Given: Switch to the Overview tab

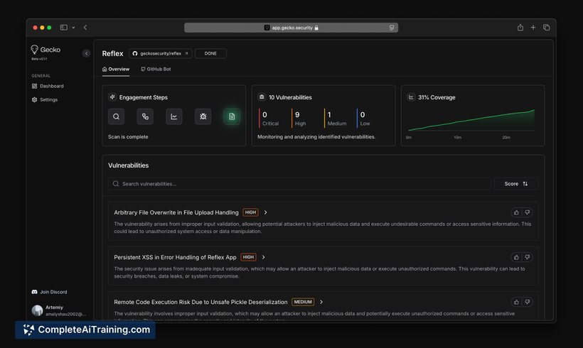Looking at the screenshot, I should pos(116,70).
